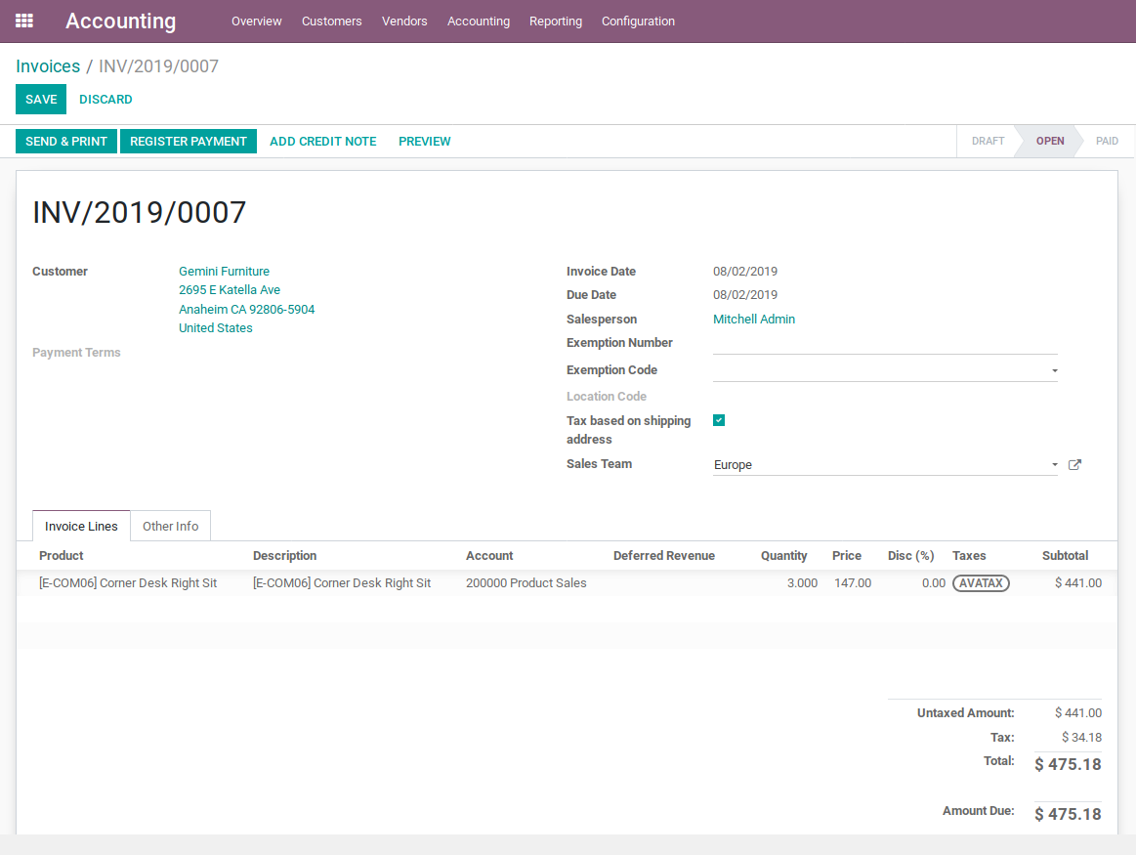1136x855 pixels.
Task: Go back to Invoices breadcrumb
Action: click(x=48, y=66)
